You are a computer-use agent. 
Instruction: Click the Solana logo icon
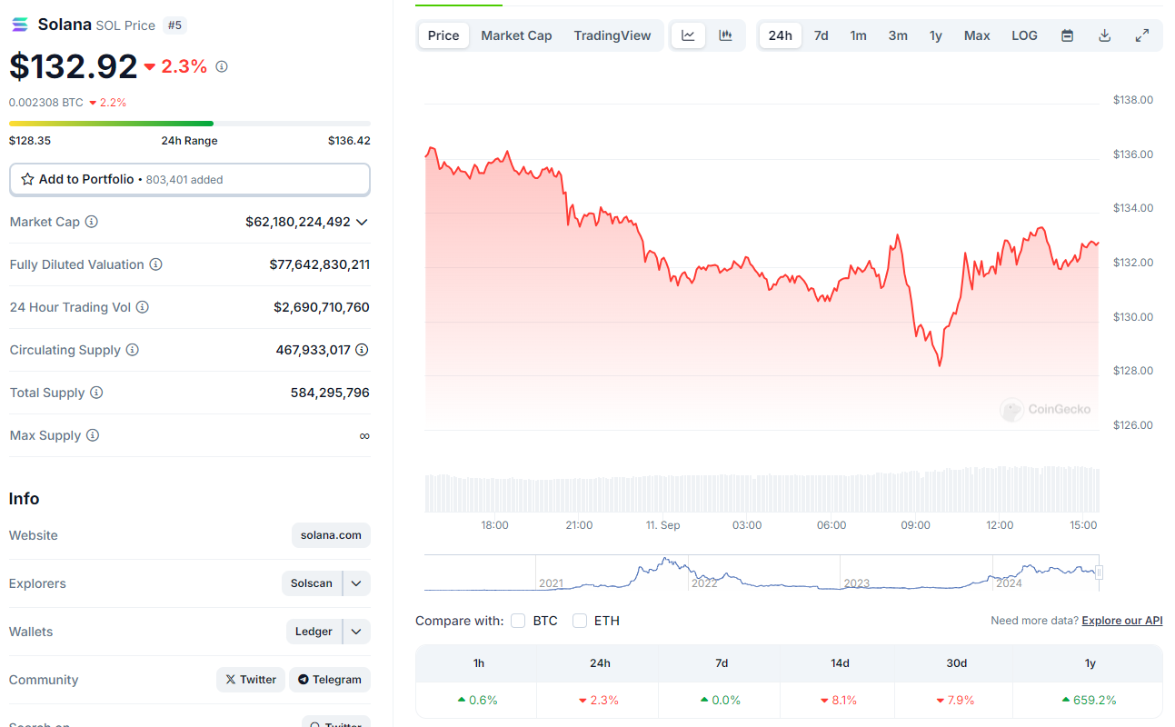19,25
